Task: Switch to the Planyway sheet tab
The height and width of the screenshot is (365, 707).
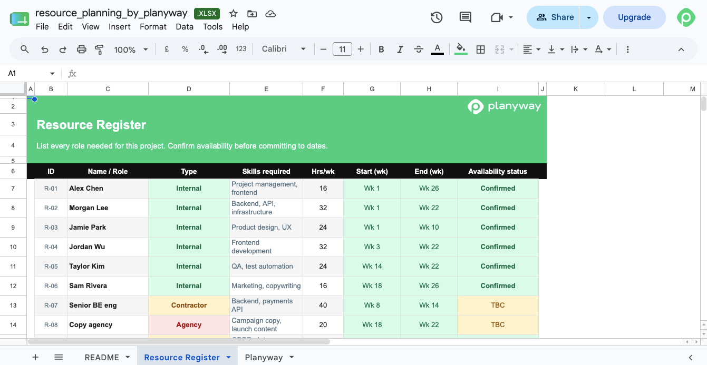Action: tap(264, 357)
